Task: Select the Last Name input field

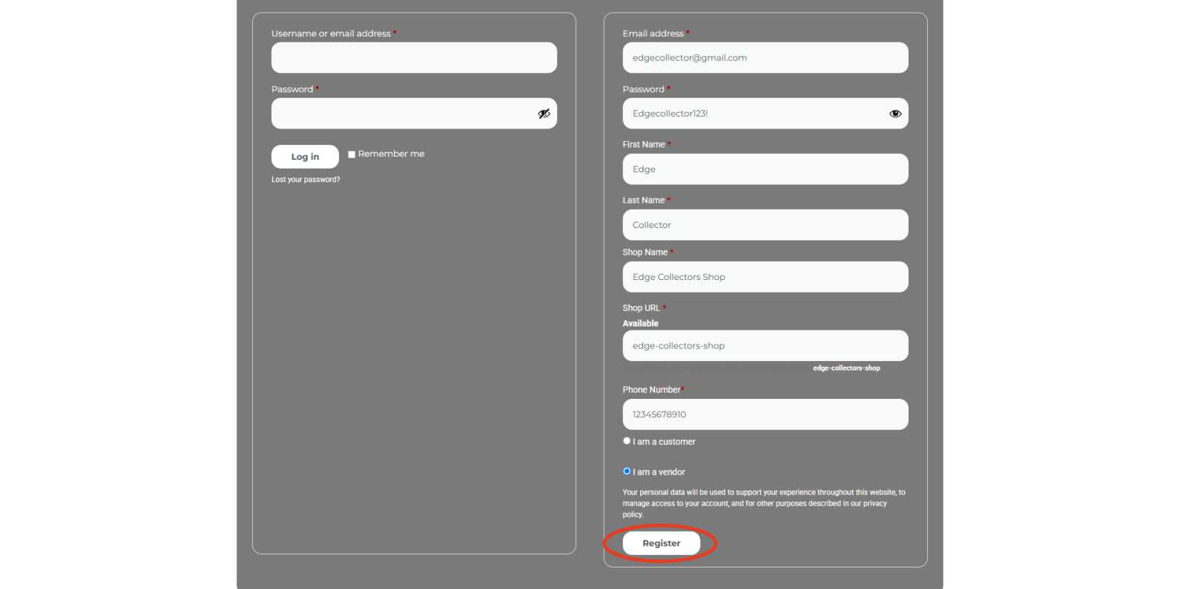Action: pos(764,225)
